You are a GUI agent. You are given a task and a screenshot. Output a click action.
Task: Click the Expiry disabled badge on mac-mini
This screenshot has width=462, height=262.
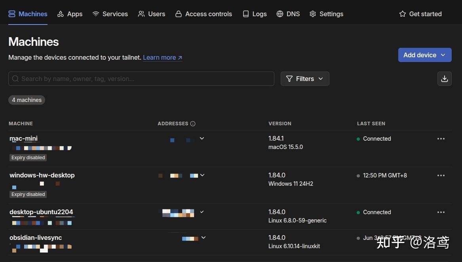(x=28, y=157)
